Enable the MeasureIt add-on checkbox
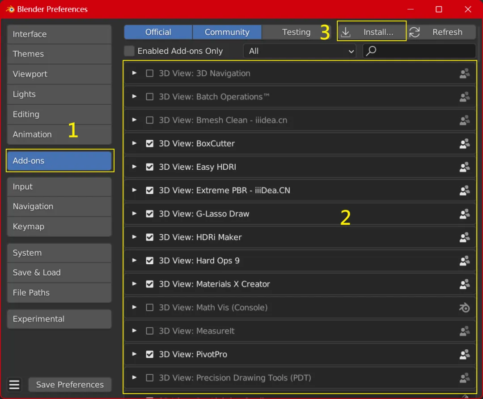The height and width of the screenshot is (399, 483). pyautogui.click(x=150, y=331)
